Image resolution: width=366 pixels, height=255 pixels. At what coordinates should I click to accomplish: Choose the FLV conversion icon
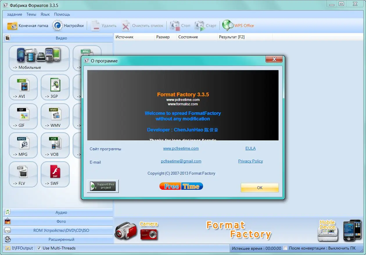coord(23,174)
